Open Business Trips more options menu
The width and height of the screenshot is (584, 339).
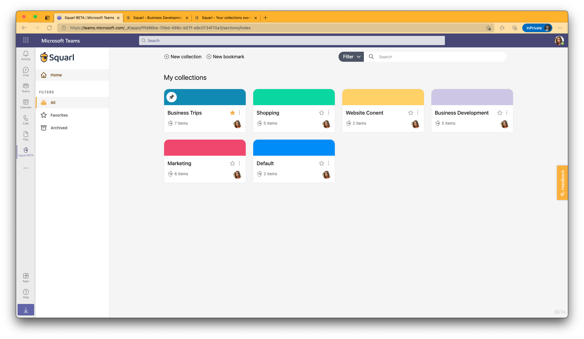coord(239,113)
